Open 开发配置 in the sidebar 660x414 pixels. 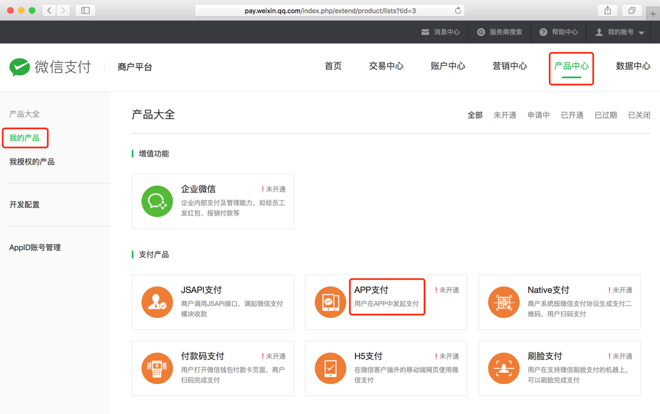click(24, 204)
